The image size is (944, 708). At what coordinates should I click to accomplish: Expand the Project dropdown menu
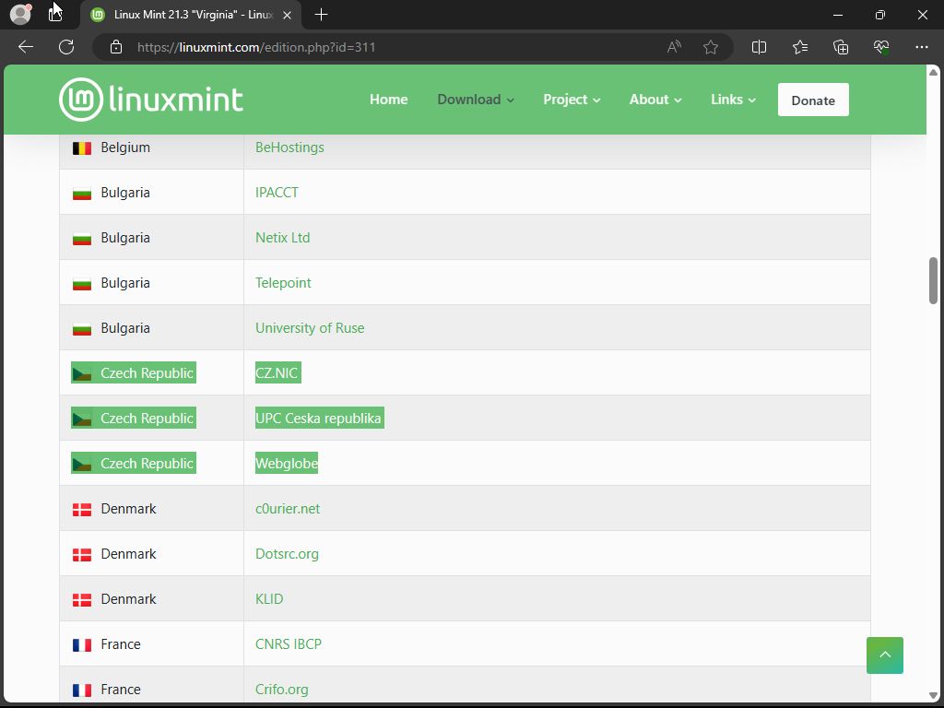point(572,100)
